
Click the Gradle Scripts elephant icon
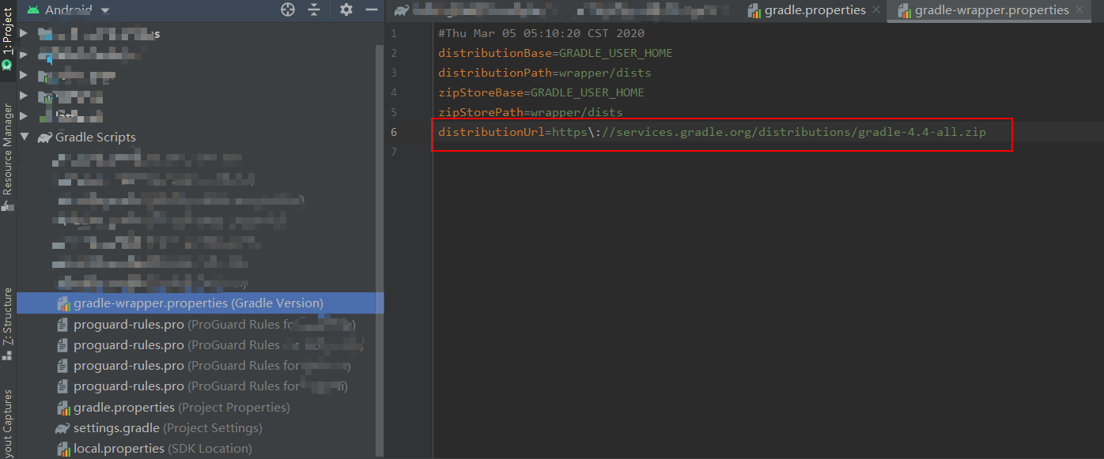(44, 137)
